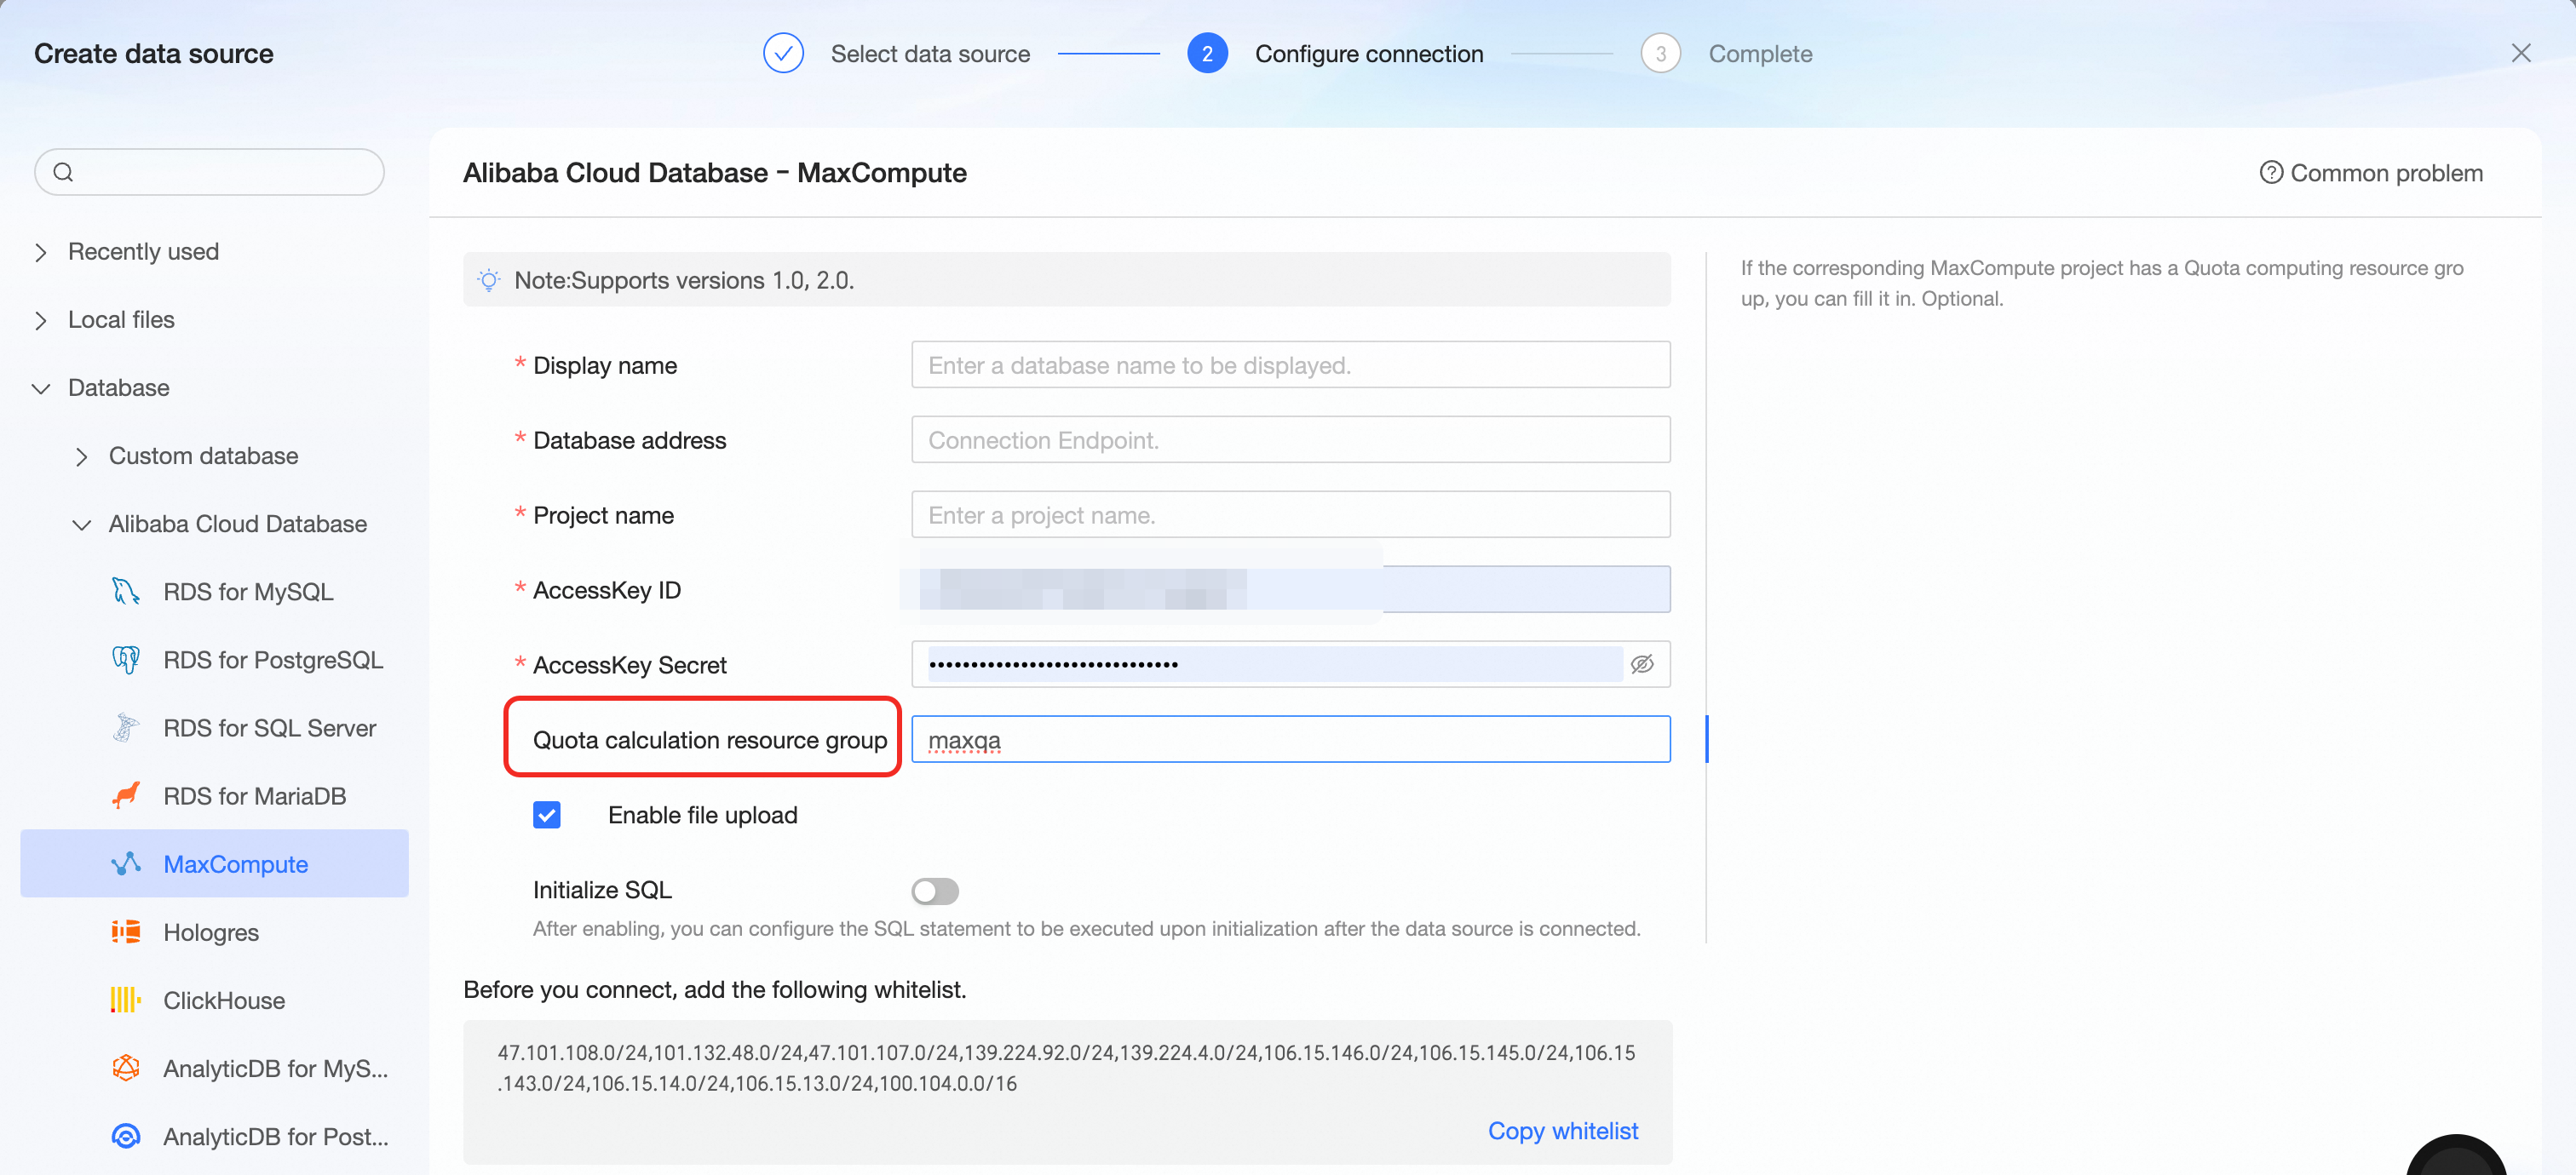Open the Common problem help link
2576x1175 pixels.
(x=2371, y=173)
